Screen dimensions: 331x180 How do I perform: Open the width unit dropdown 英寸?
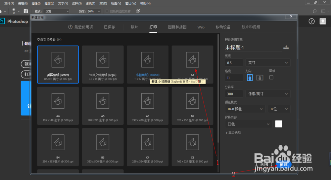pos(268,63)
